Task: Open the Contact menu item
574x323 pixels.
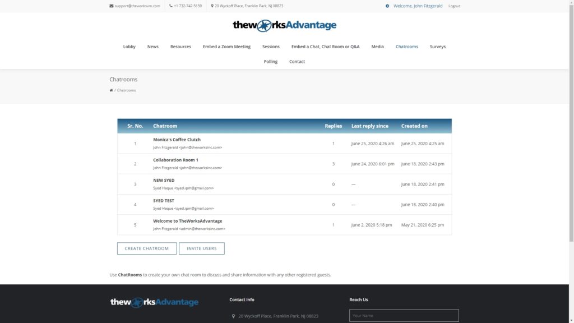Action: [297, 62]
